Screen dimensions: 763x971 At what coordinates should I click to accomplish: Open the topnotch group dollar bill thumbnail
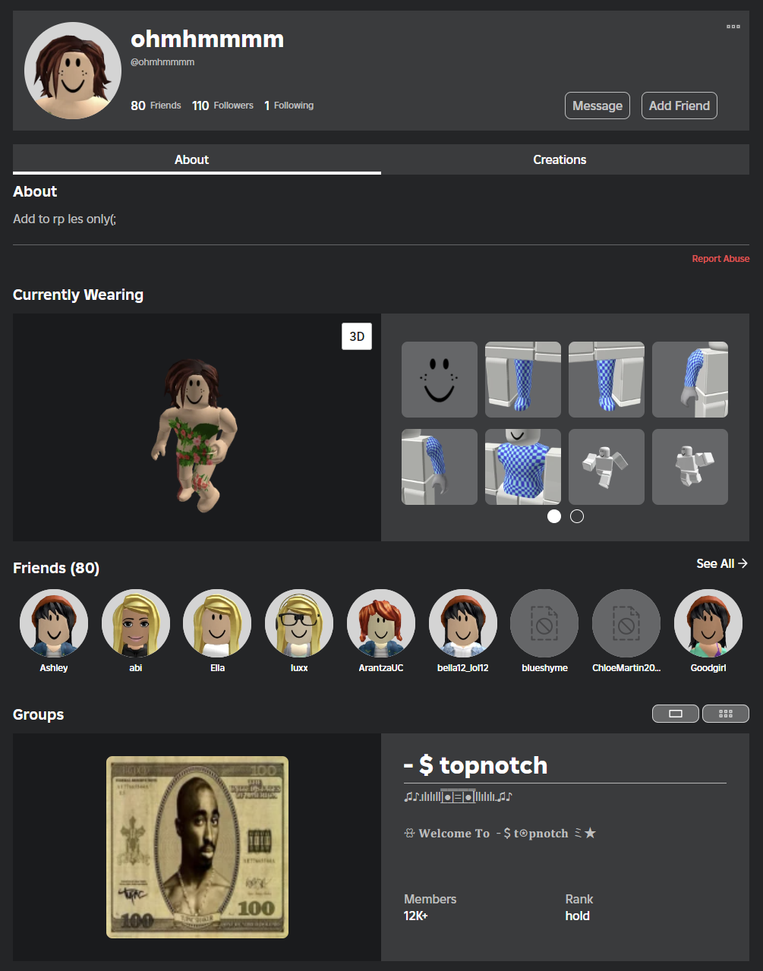point(197,846)
